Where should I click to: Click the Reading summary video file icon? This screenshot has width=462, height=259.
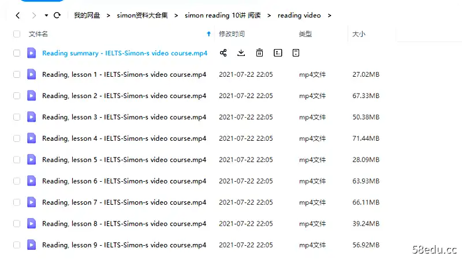coord(32,53)
